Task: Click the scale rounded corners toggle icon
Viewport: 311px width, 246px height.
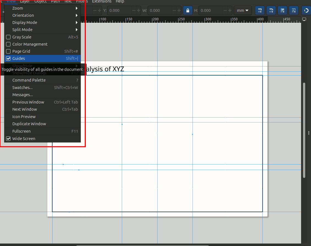Action: (x=271, y=10)
